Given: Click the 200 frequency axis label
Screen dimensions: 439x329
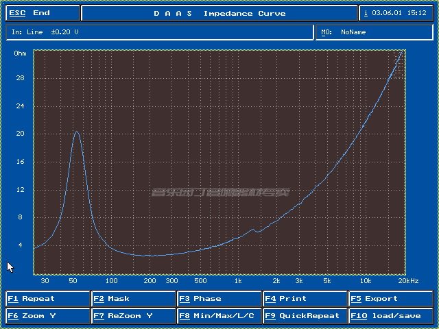Looking at the screenshot, I should 150,281.
